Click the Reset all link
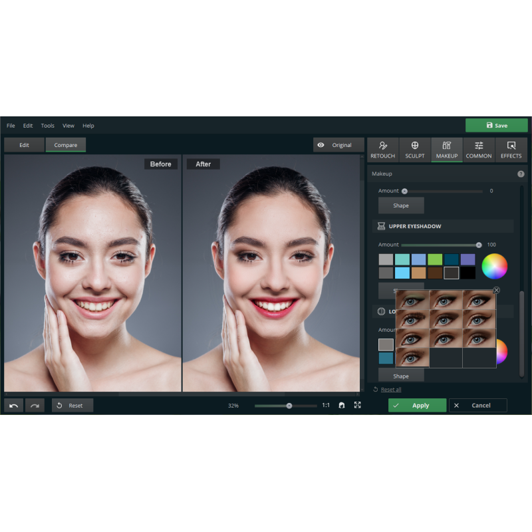The height and width of the screenshot is (532, 532). click(x=390, y=390)
